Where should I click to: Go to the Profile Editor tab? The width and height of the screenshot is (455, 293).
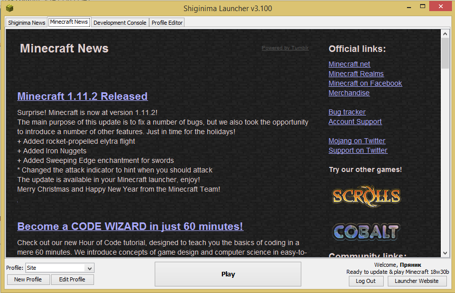click(167, 23)
